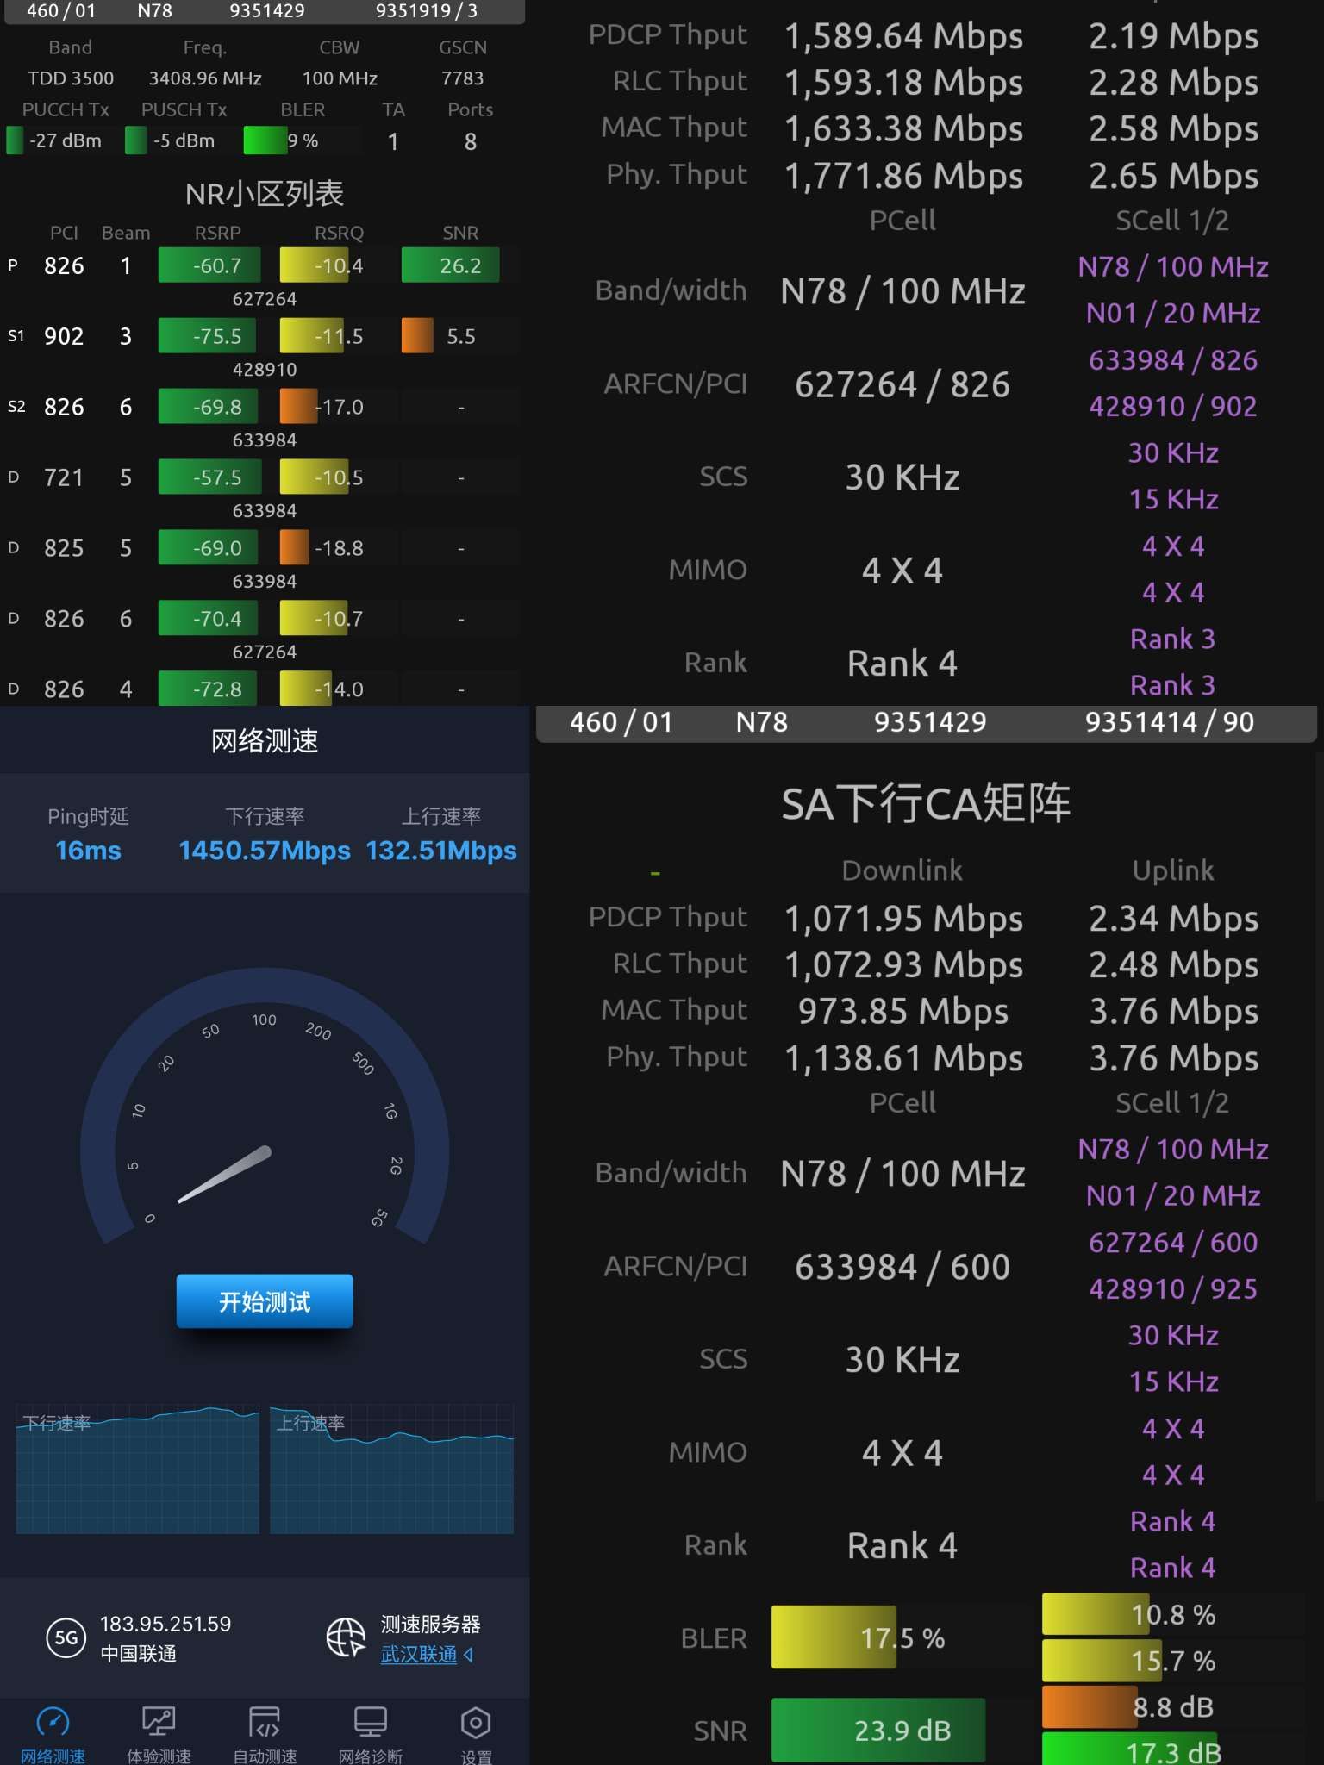Click the green SNR bar 23.9 dB
1324x1765 pixels.
878,1730
